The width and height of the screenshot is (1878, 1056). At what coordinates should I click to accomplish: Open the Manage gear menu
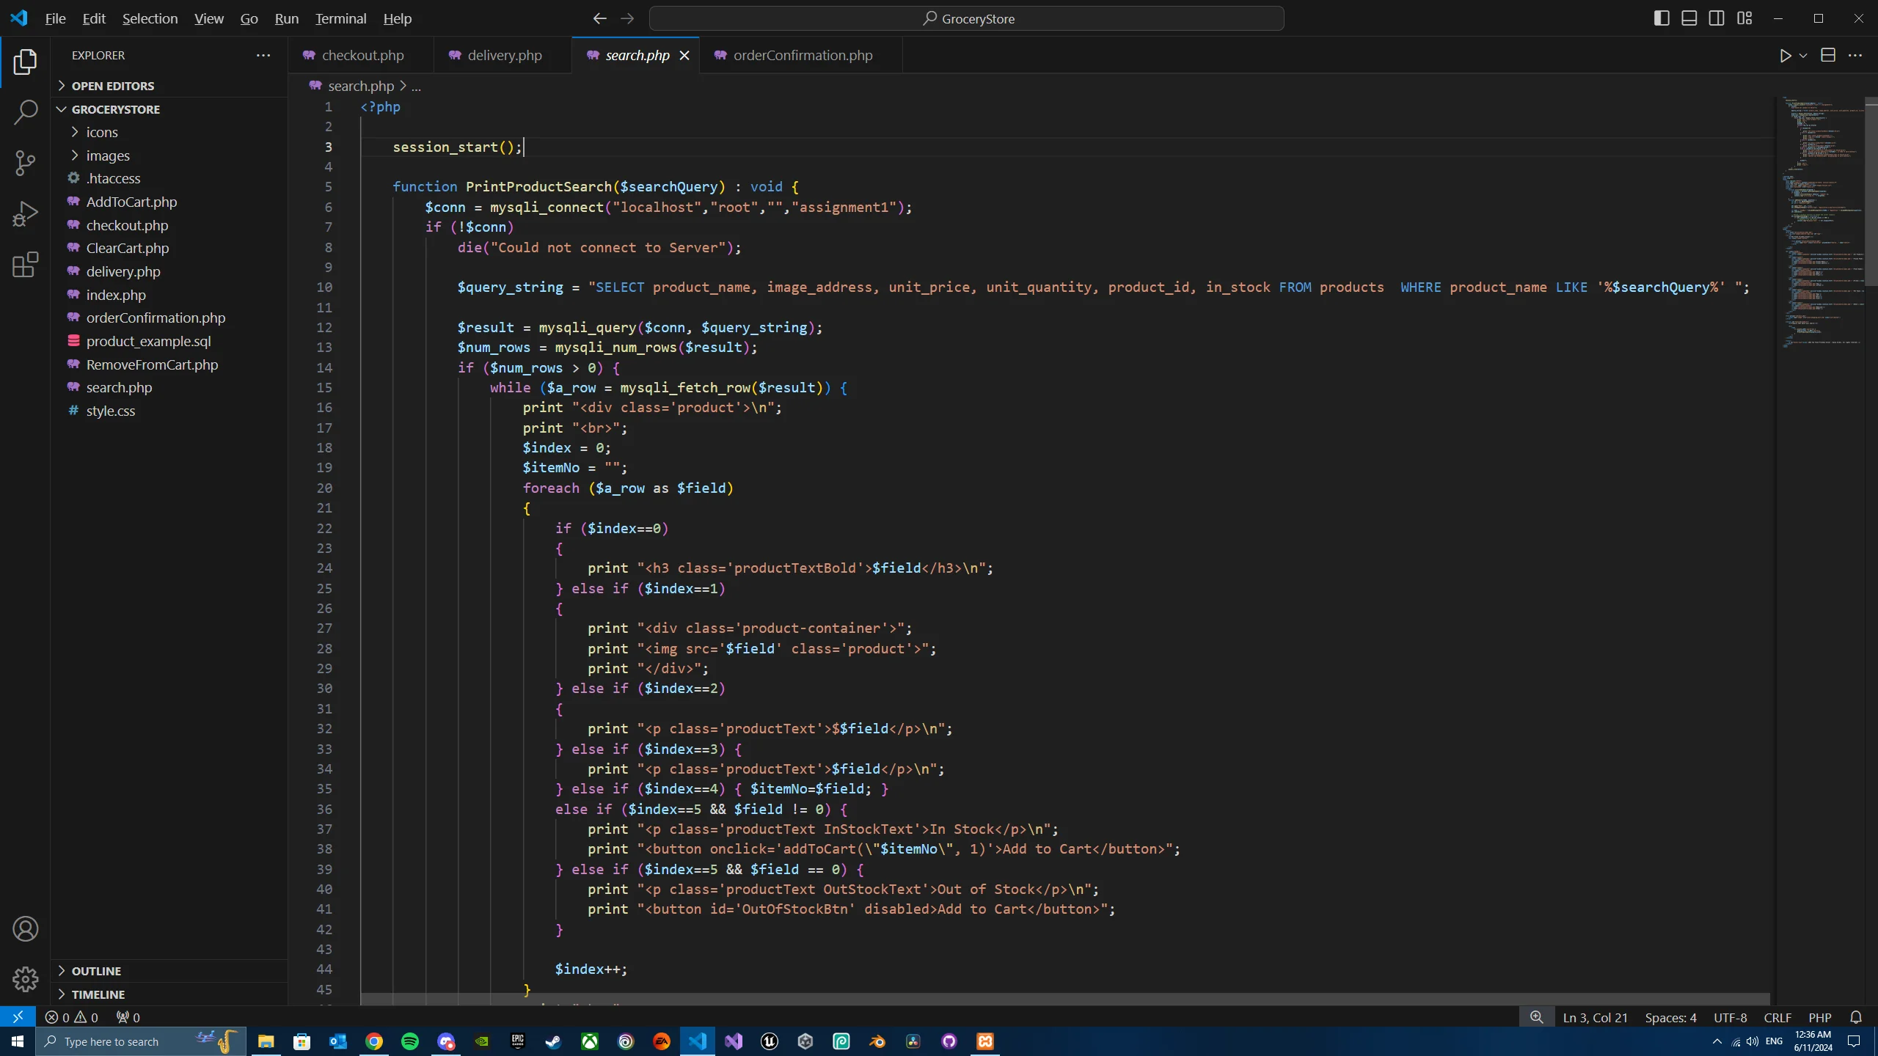coord(25,979)
